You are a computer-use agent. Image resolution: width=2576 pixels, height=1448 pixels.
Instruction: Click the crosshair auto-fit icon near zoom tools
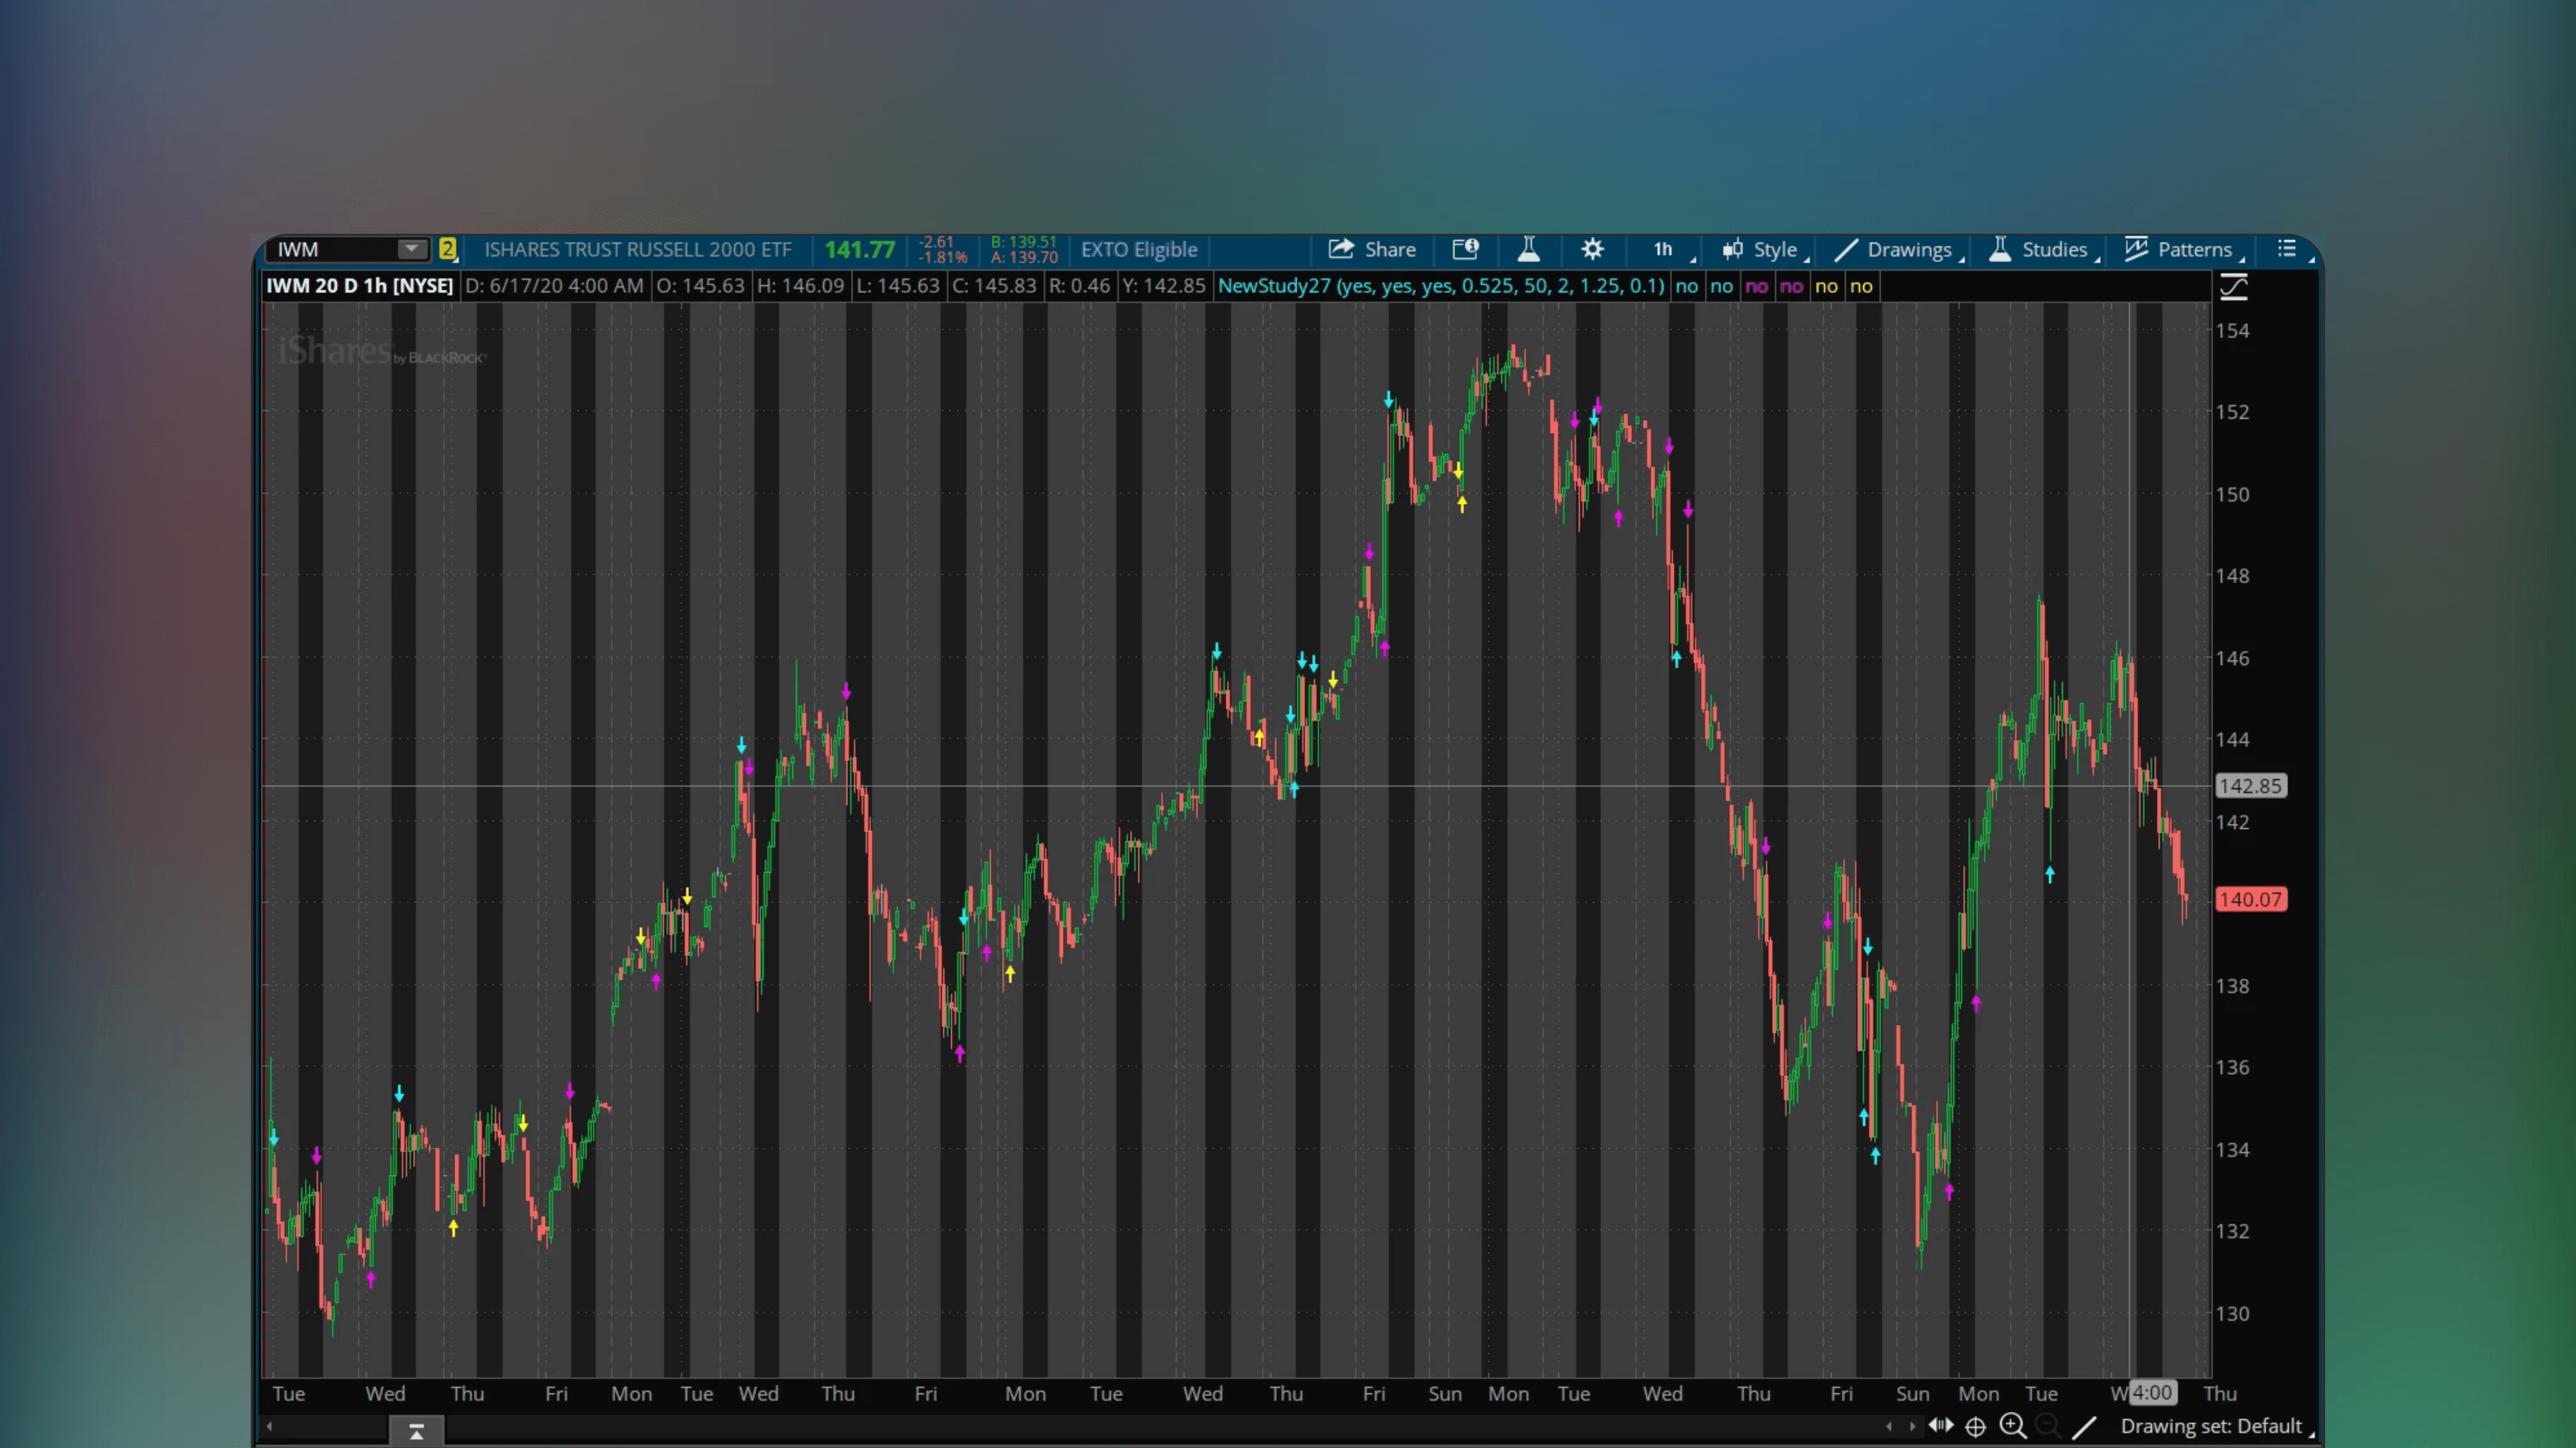[1977, 1427]
